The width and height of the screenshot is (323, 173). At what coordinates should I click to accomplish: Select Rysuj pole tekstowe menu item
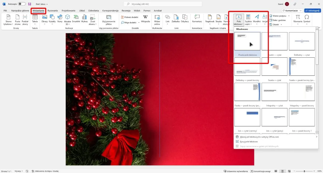[x=249, y=141]
